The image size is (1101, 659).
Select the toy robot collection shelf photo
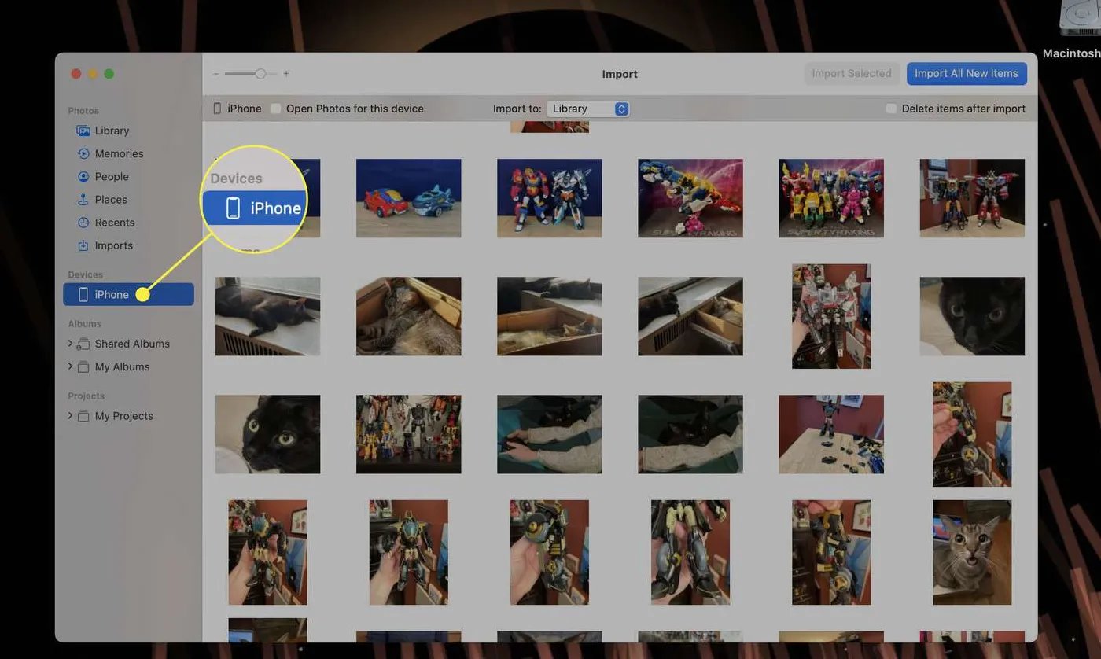[x=409, y=434]
